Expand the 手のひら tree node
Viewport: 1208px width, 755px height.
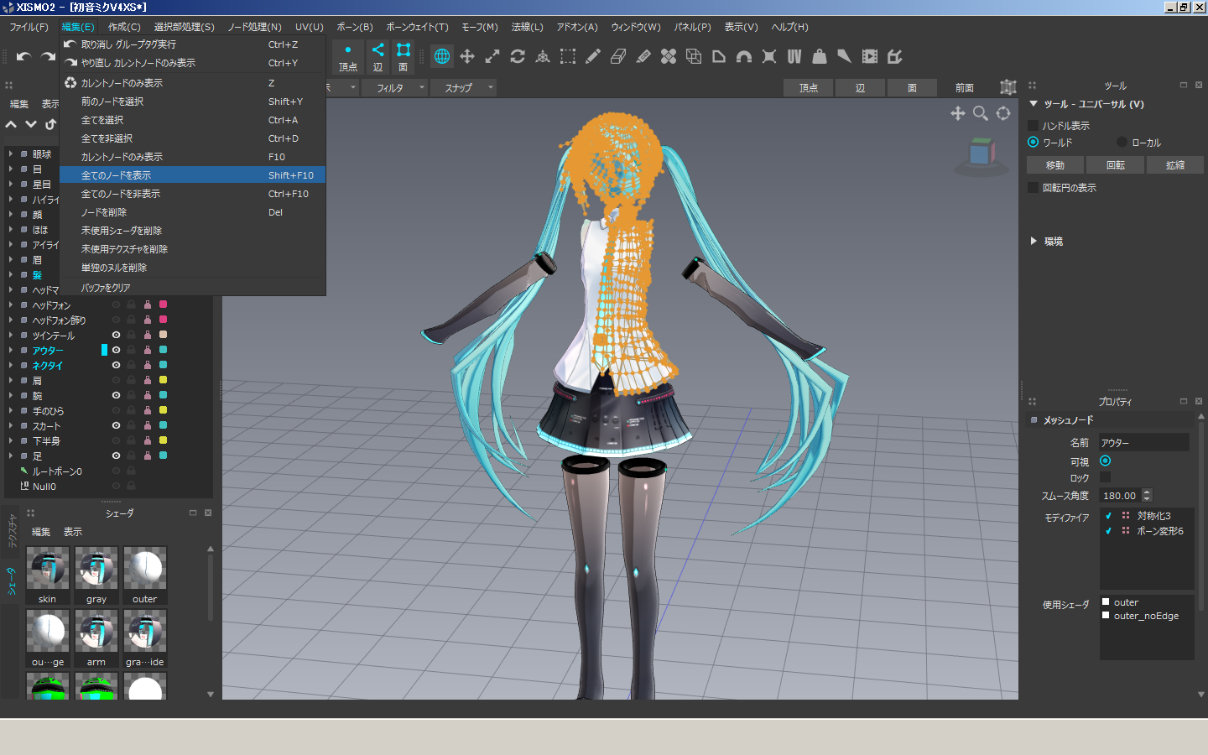11,410
